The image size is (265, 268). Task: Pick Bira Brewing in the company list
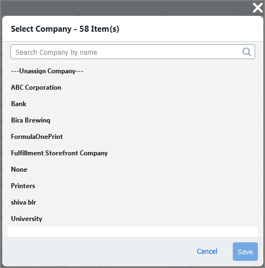pos(133,120)
